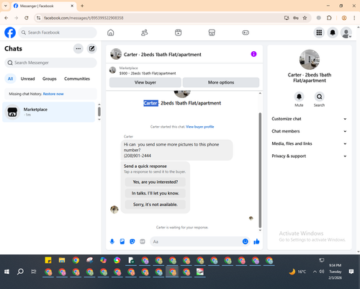This screenshot has width=360, height=289.
Task: Open new browser tab plus button
Action: point(82,6)
